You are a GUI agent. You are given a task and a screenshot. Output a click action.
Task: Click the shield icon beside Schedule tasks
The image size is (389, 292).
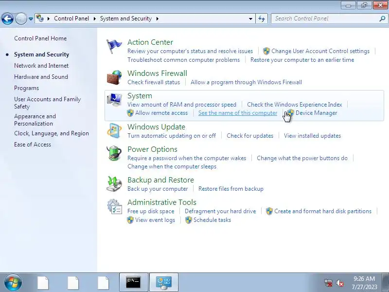coord(189,220)
